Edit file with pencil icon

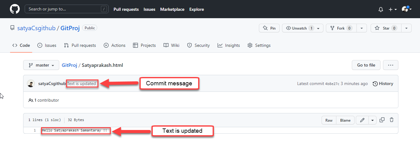[x=362, y=120]
